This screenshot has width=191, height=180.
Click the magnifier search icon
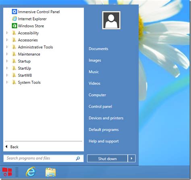[x=78, y=158]
